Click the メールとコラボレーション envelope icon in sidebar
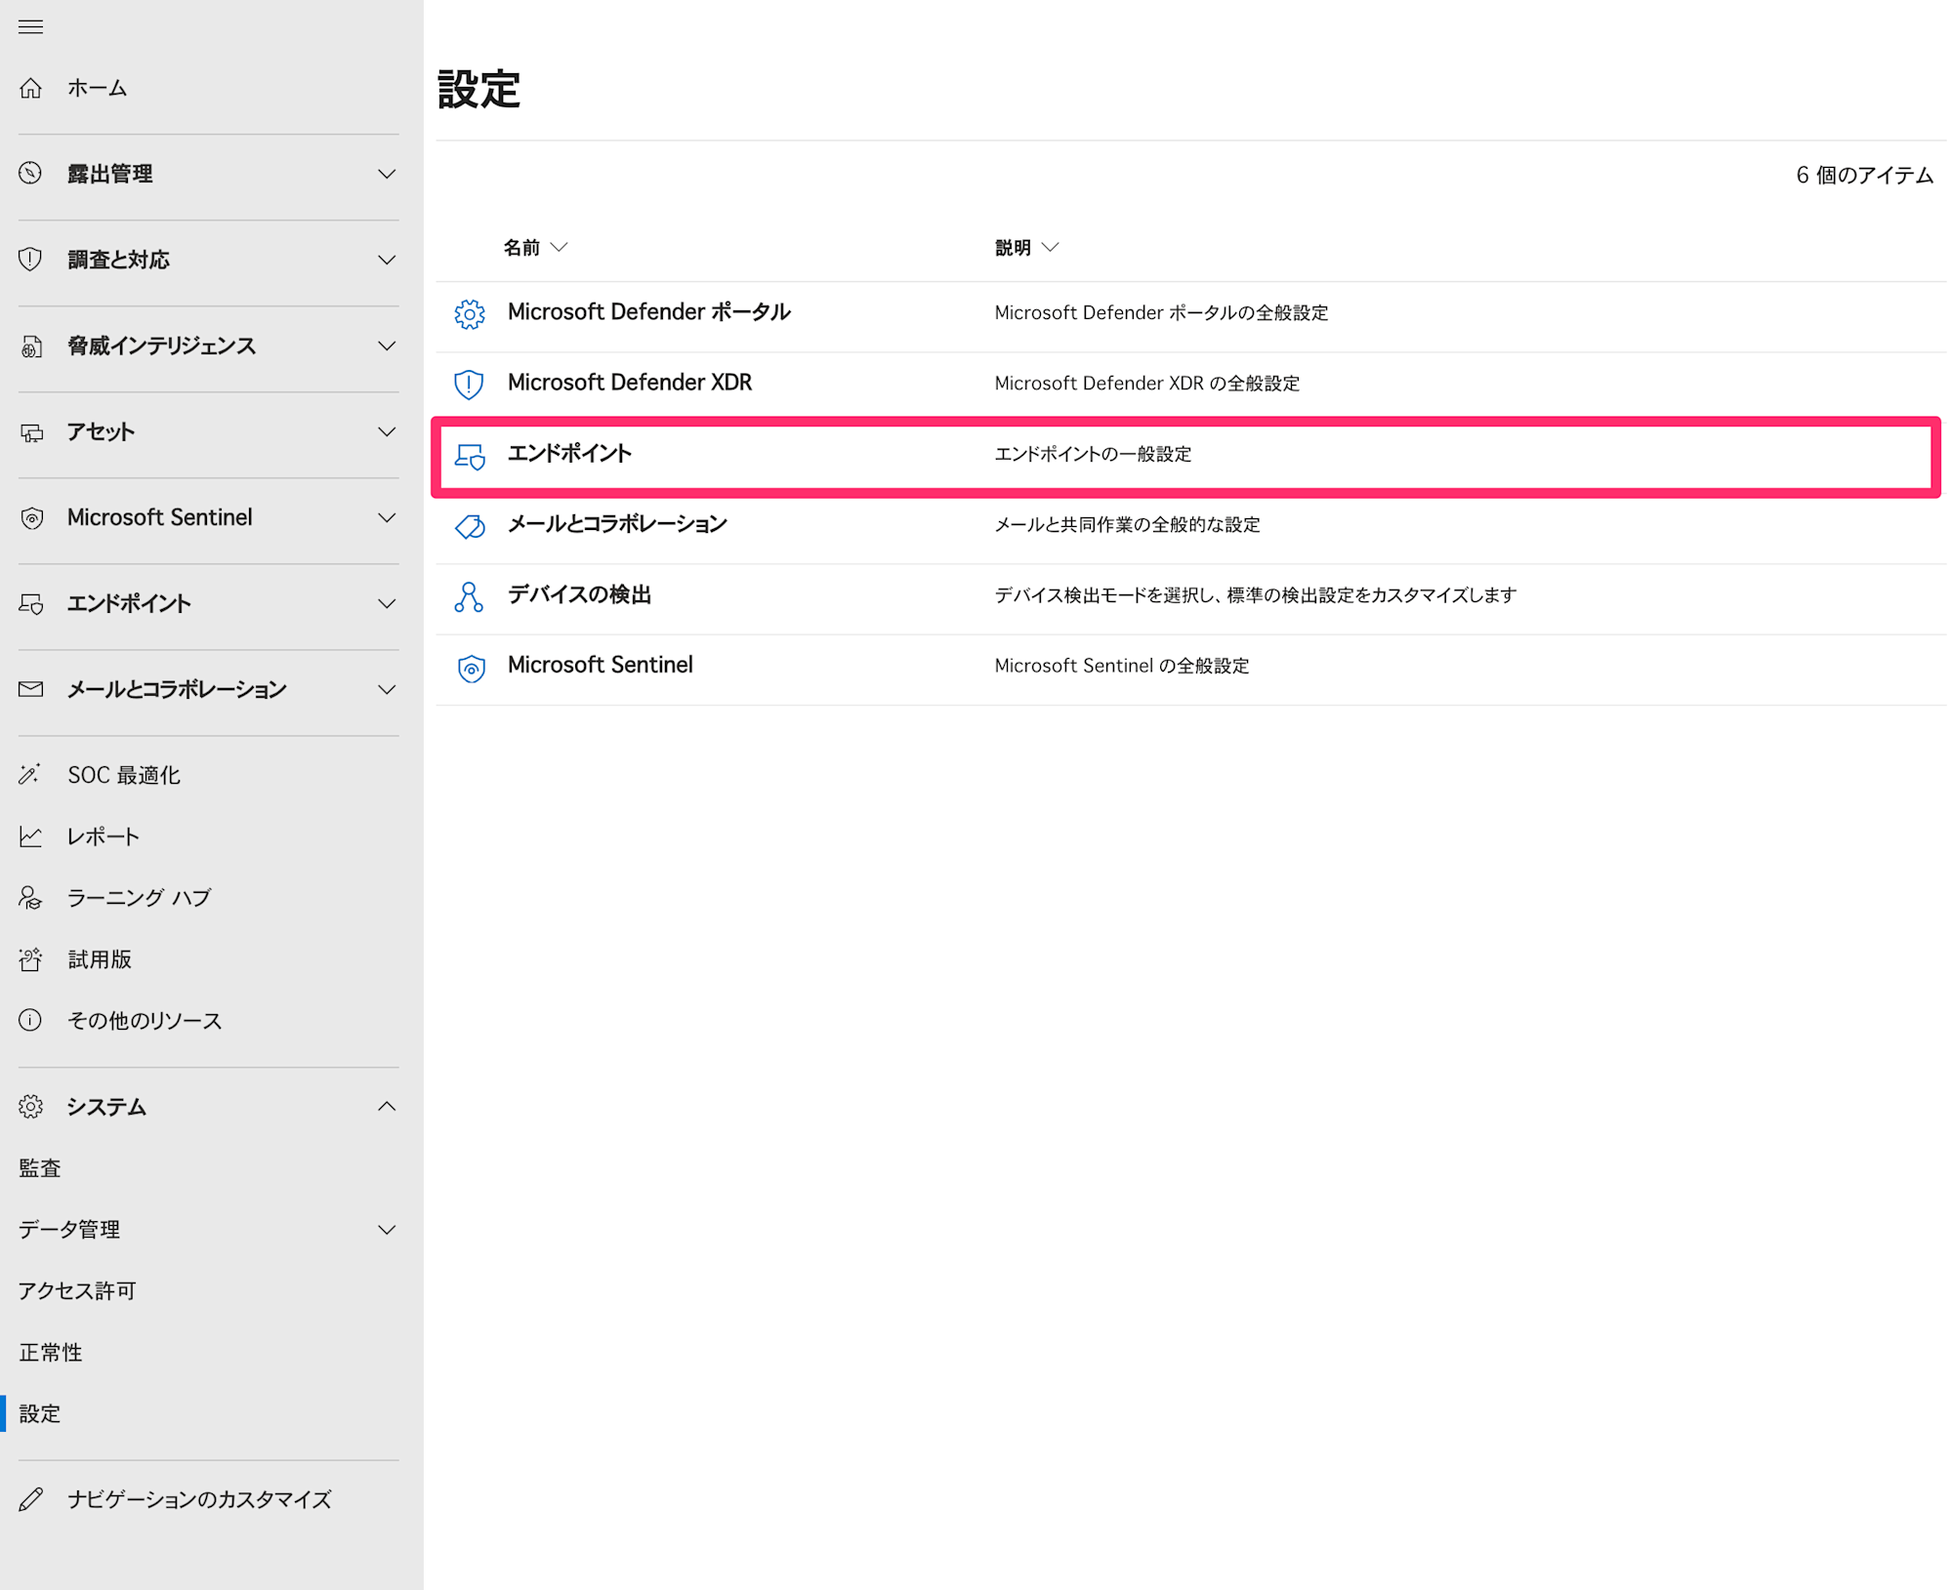Screen dimensions: 1953x1590 coord(30,689)
